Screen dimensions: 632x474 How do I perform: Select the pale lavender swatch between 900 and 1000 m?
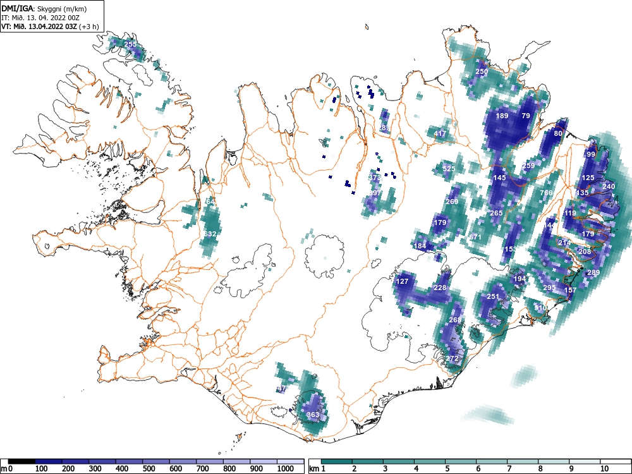click(264, 461)
